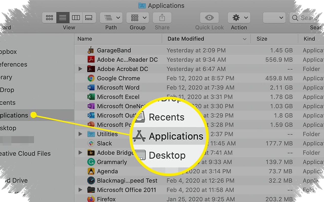This screenshot has height=202, width=324.
Task: Click the Applications folder title icon
Action: click(x=142, y=5)
